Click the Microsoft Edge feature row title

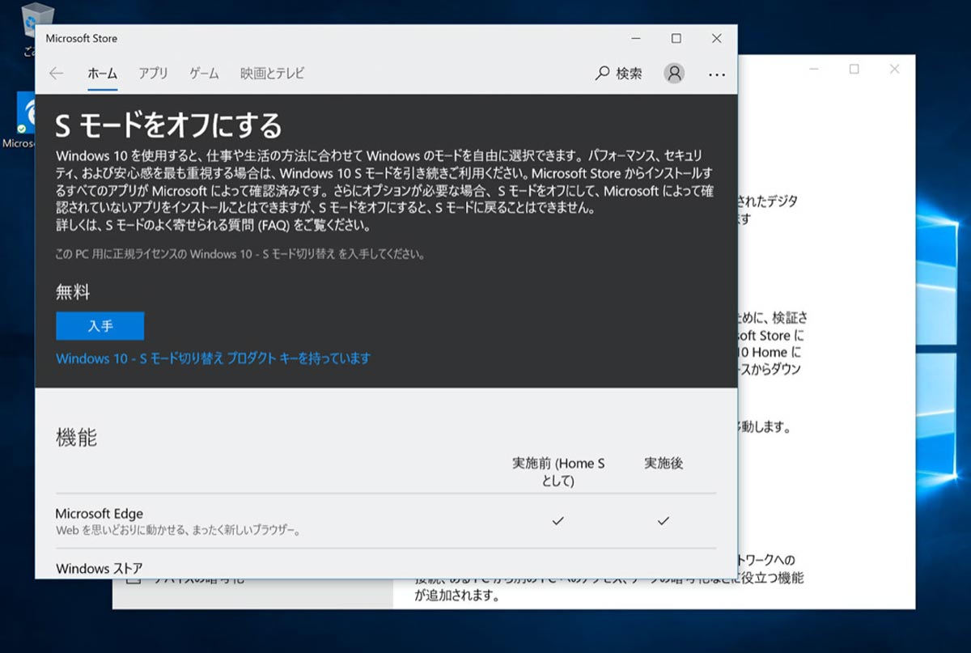100,514
